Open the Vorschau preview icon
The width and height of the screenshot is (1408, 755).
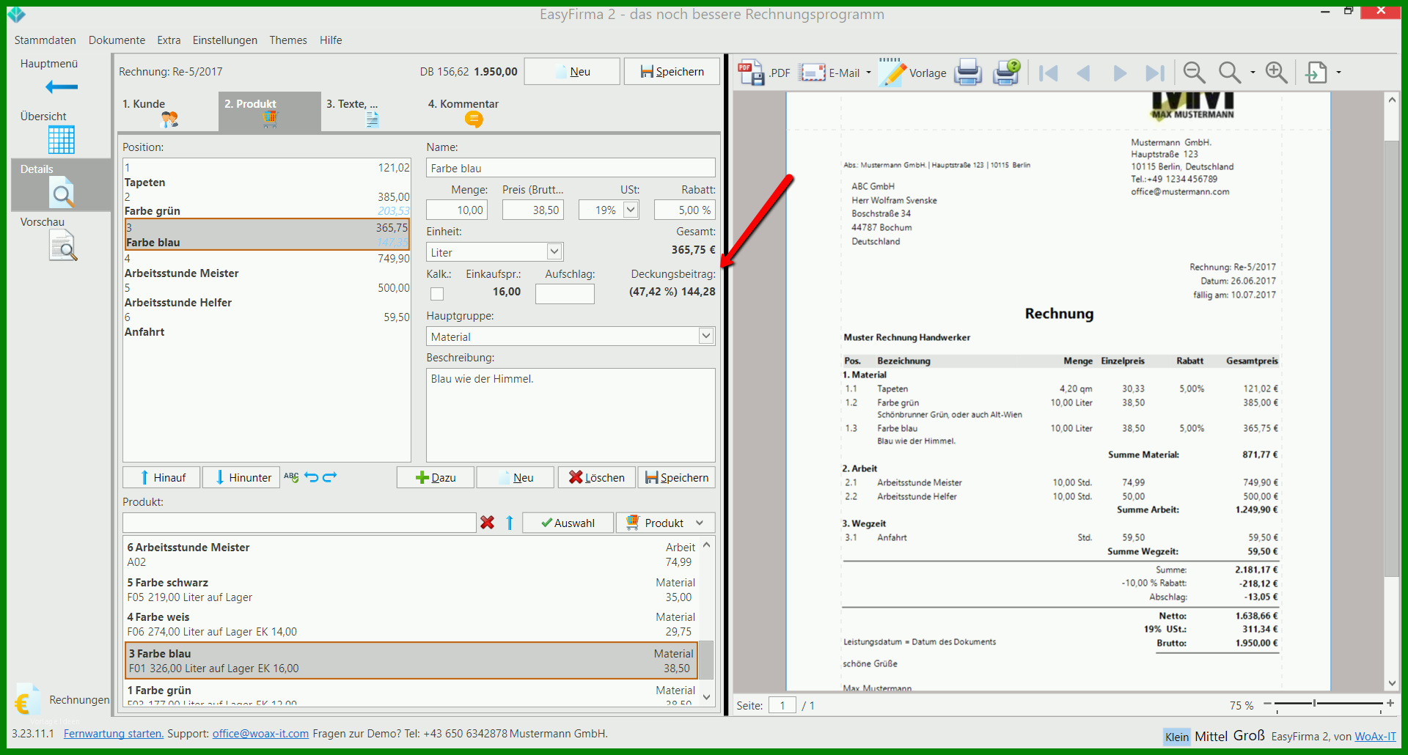coord(63,246)
